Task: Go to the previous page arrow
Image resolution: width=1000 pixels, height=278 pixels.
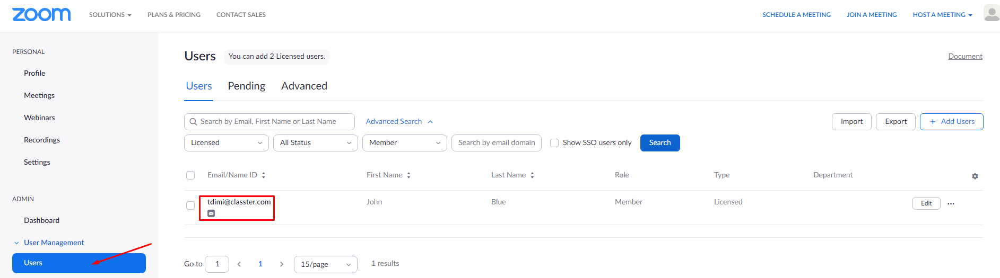Action: (x=239, y=264)
